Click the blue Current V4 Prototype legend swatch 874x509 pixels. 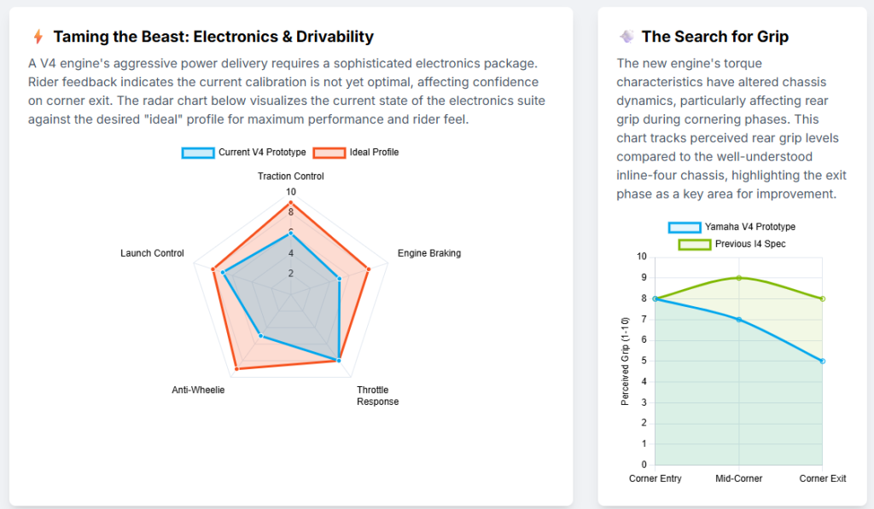[x=198, y=153]
